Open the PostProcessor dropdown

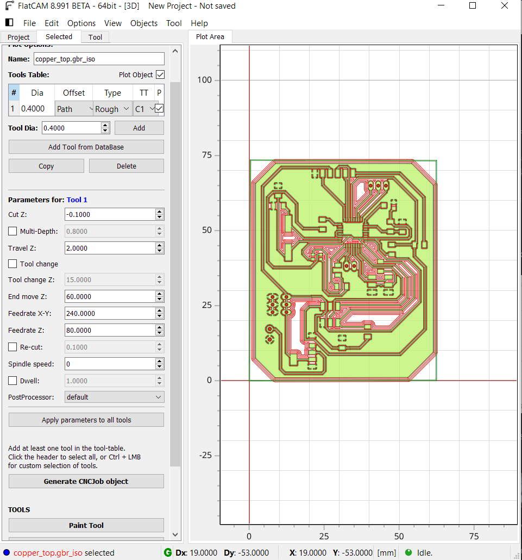[114, 397]
